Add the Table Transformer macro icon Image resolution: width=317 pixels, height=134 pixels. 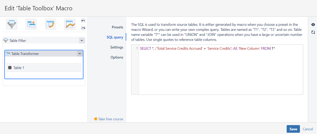31,24
